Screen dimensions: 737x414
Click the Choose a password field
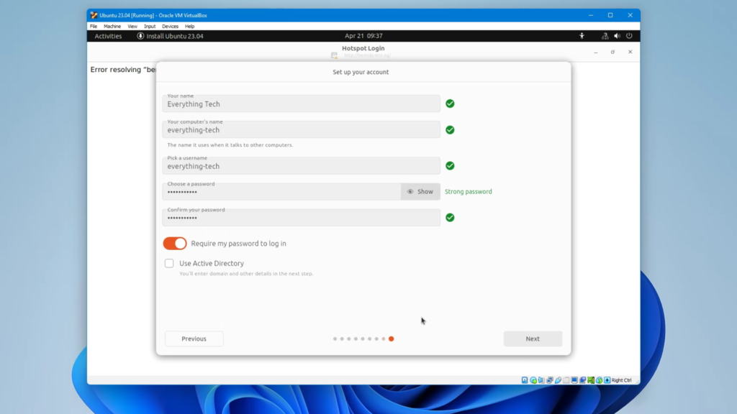tap(281, 191)
